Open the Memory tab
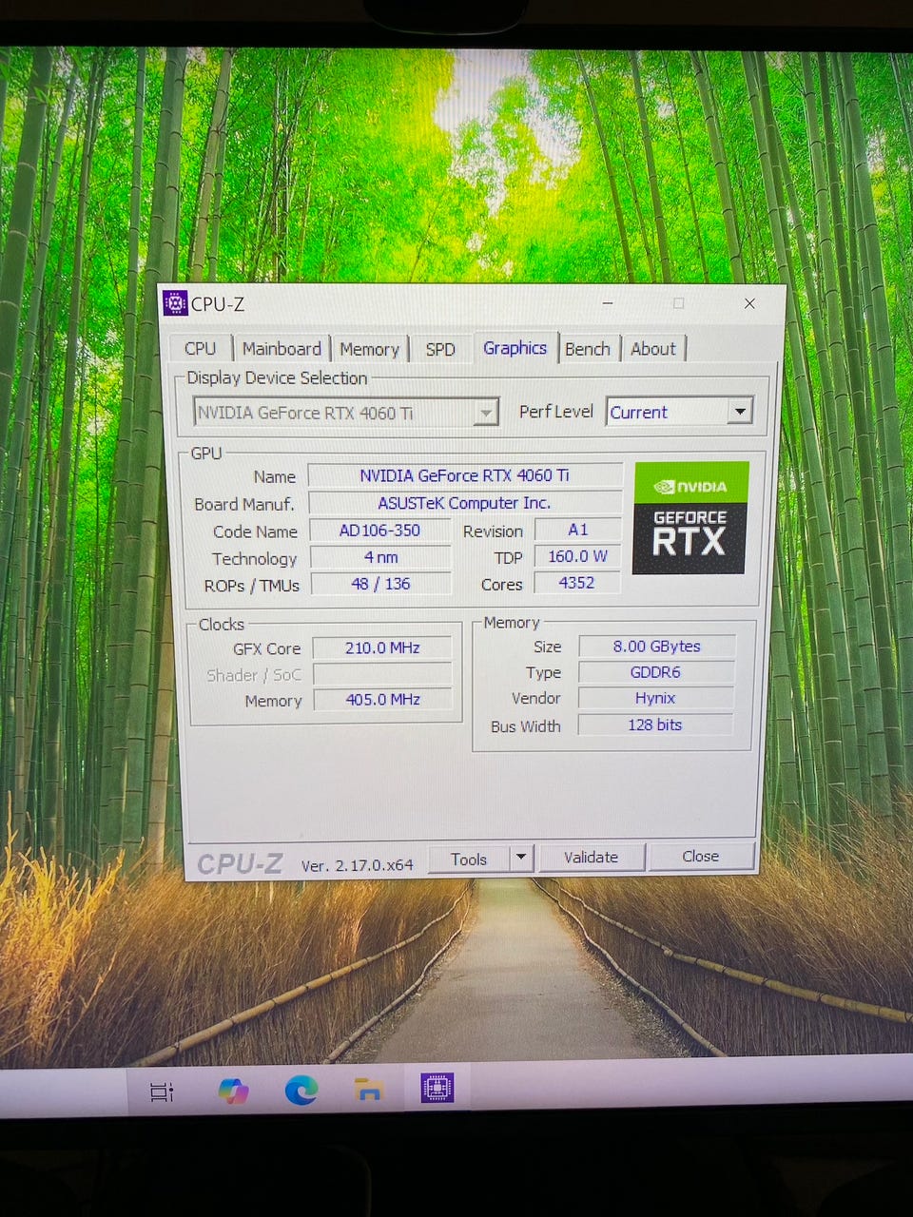The height and width of the screenshot is (1217, 913). pyautogui.click(x=370, y=349)
